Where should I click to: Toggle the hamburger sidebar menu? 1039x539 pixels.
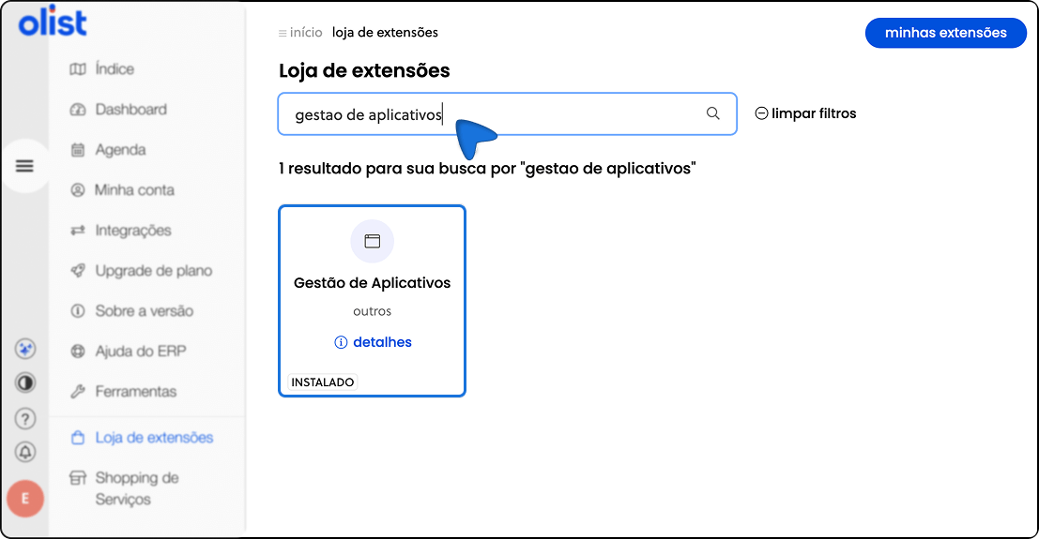click(x=24, y=166)
